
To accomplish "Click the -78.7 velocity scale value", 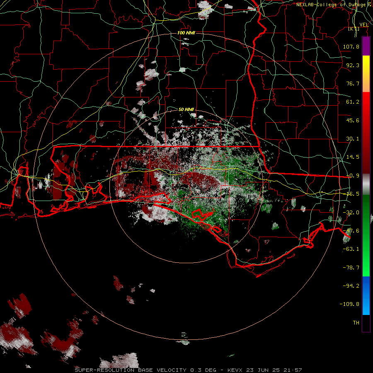I will pyautogui.click(x=351, y=268).
